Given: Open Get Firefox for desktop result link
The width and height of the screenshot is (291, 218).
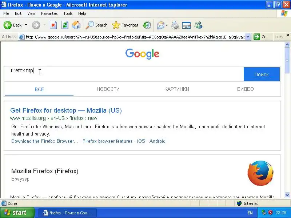Looking at the screenshot, I should click(66, 110).
